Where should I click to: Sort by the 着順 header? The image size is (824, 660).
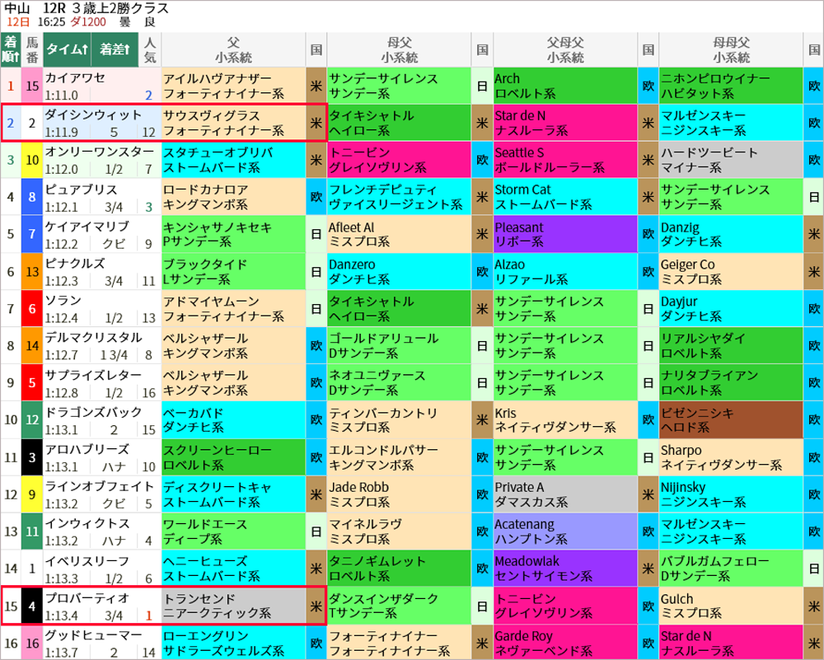pyautogui.click(x=11, y=49)
